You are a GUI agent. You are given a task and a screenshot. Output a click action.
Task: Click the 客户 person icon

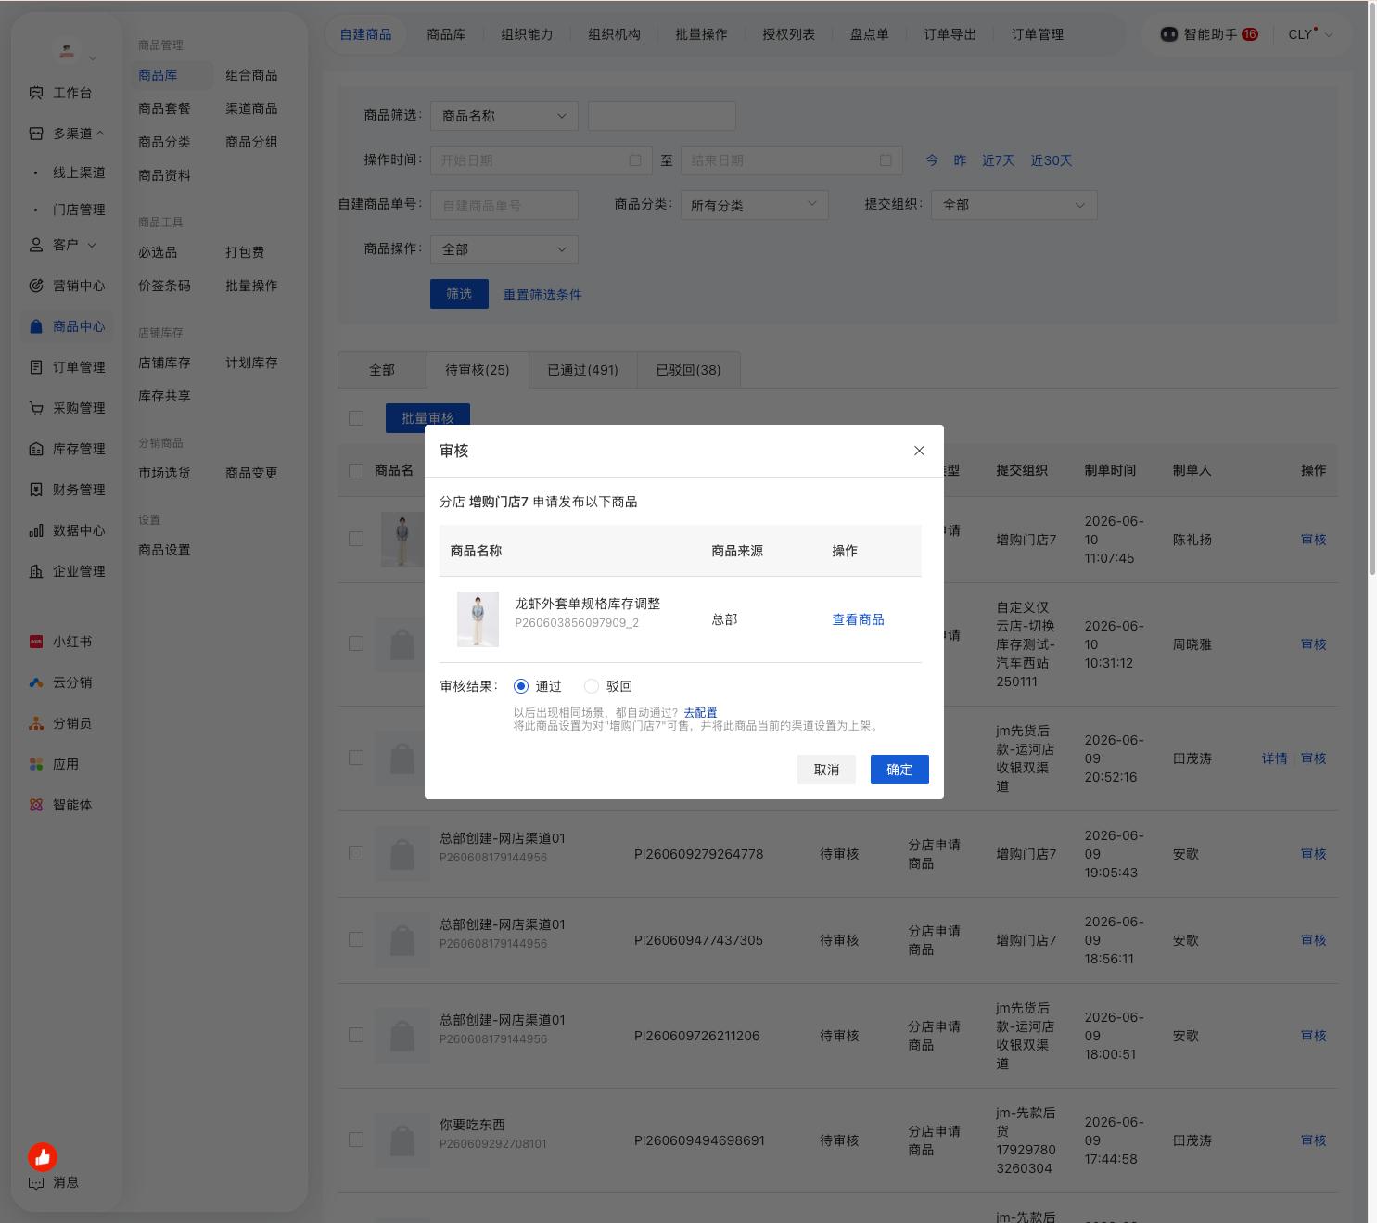36,245
